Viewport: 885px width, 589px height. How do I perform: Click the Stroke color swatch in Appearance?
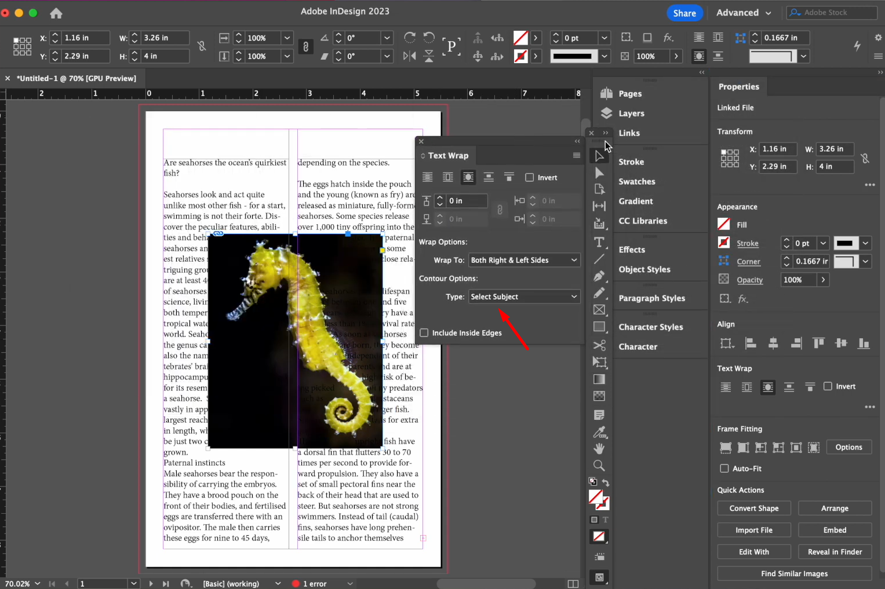(723, 243)
